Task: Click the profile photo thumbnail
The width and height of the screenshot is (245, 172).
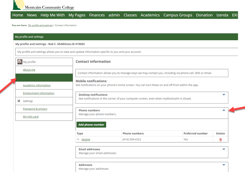Action: (x=20, y=62)
